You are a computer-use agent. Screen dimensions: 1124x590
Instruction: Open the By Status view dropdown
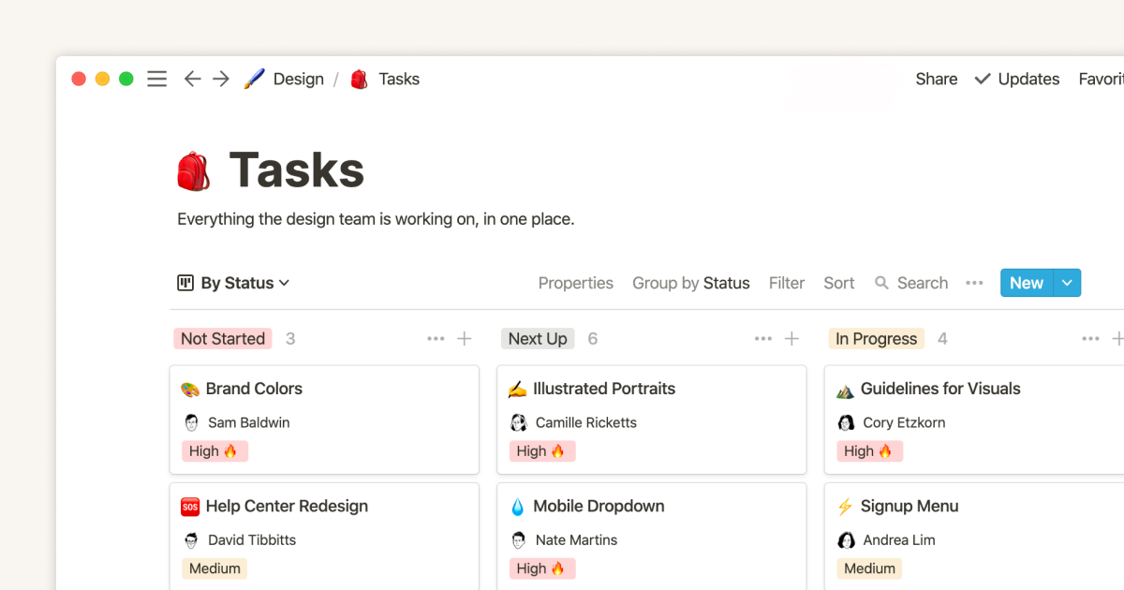tap(232, 283)
